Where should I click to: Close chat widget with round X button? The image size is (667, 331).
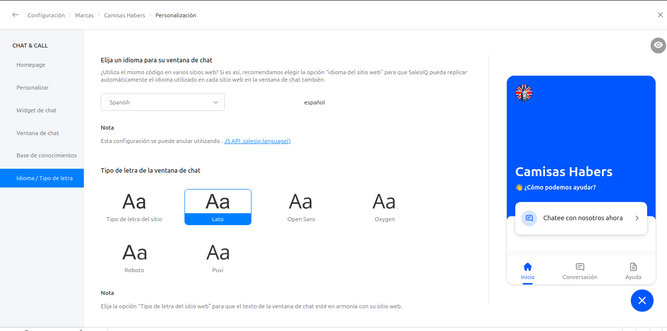(642, 300)
